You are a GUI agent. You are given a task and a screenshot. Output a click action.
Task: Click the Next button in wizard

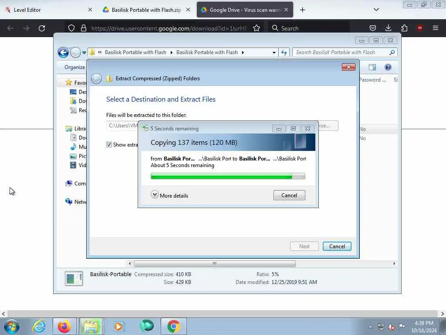pyautogui.click(x=304, y=246)
